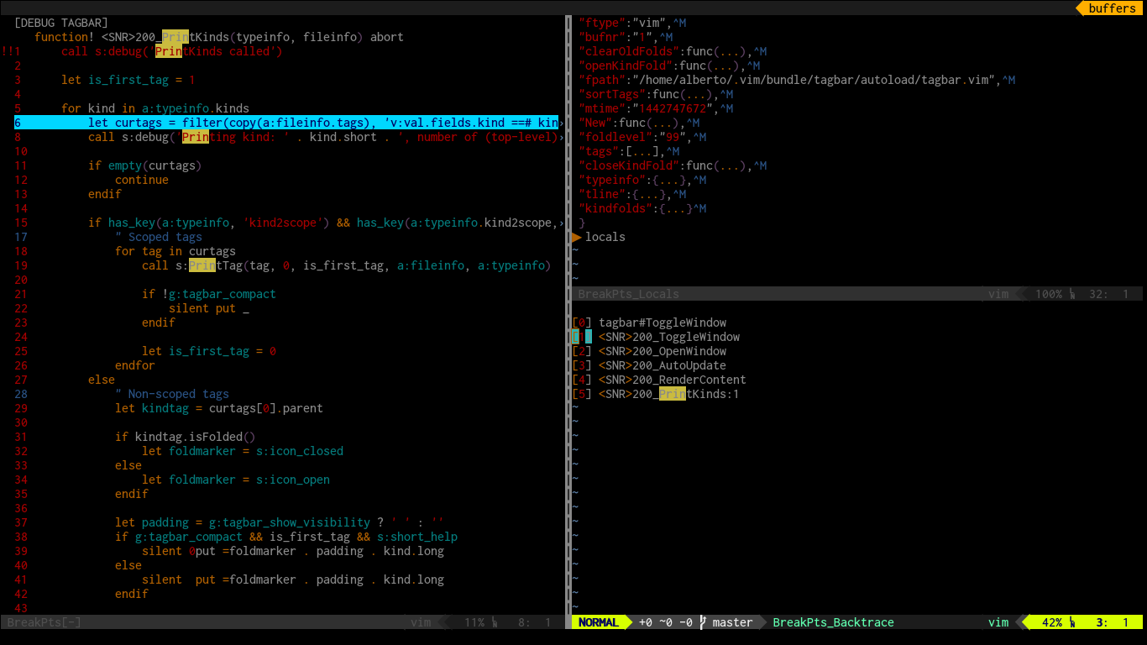Click the 11% indicator in BreakPts status line
The width and height of the screenshot is (1147, 645).
pyautogui.click(x=474, y=622)
